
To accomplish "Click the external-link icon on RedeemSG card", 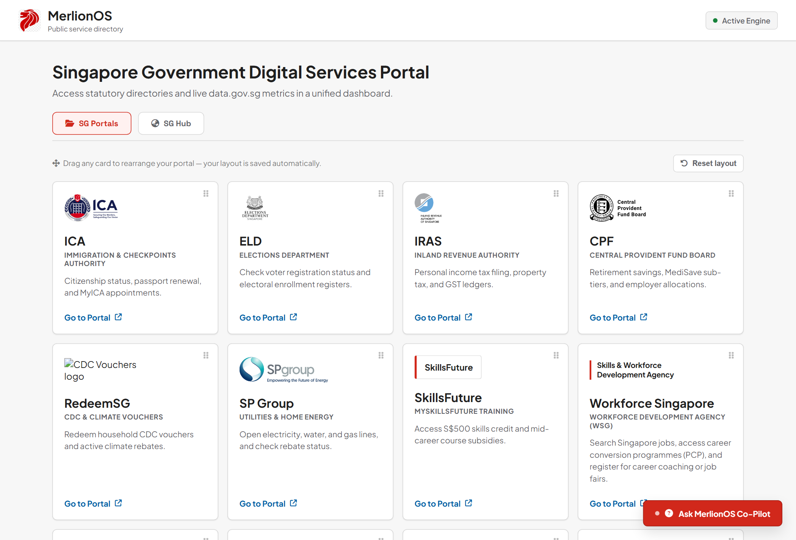I will click(118, 503).
